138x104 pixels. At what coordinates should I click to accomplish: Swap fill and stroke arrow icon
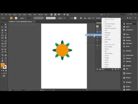click(x=6, y=64)
